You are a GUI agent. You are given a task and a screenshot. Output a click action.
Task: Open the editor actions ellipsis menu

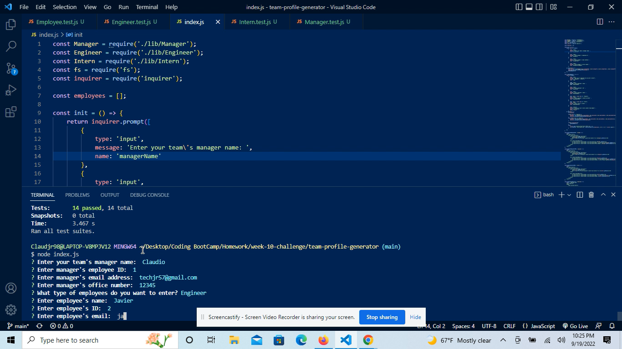612,21
